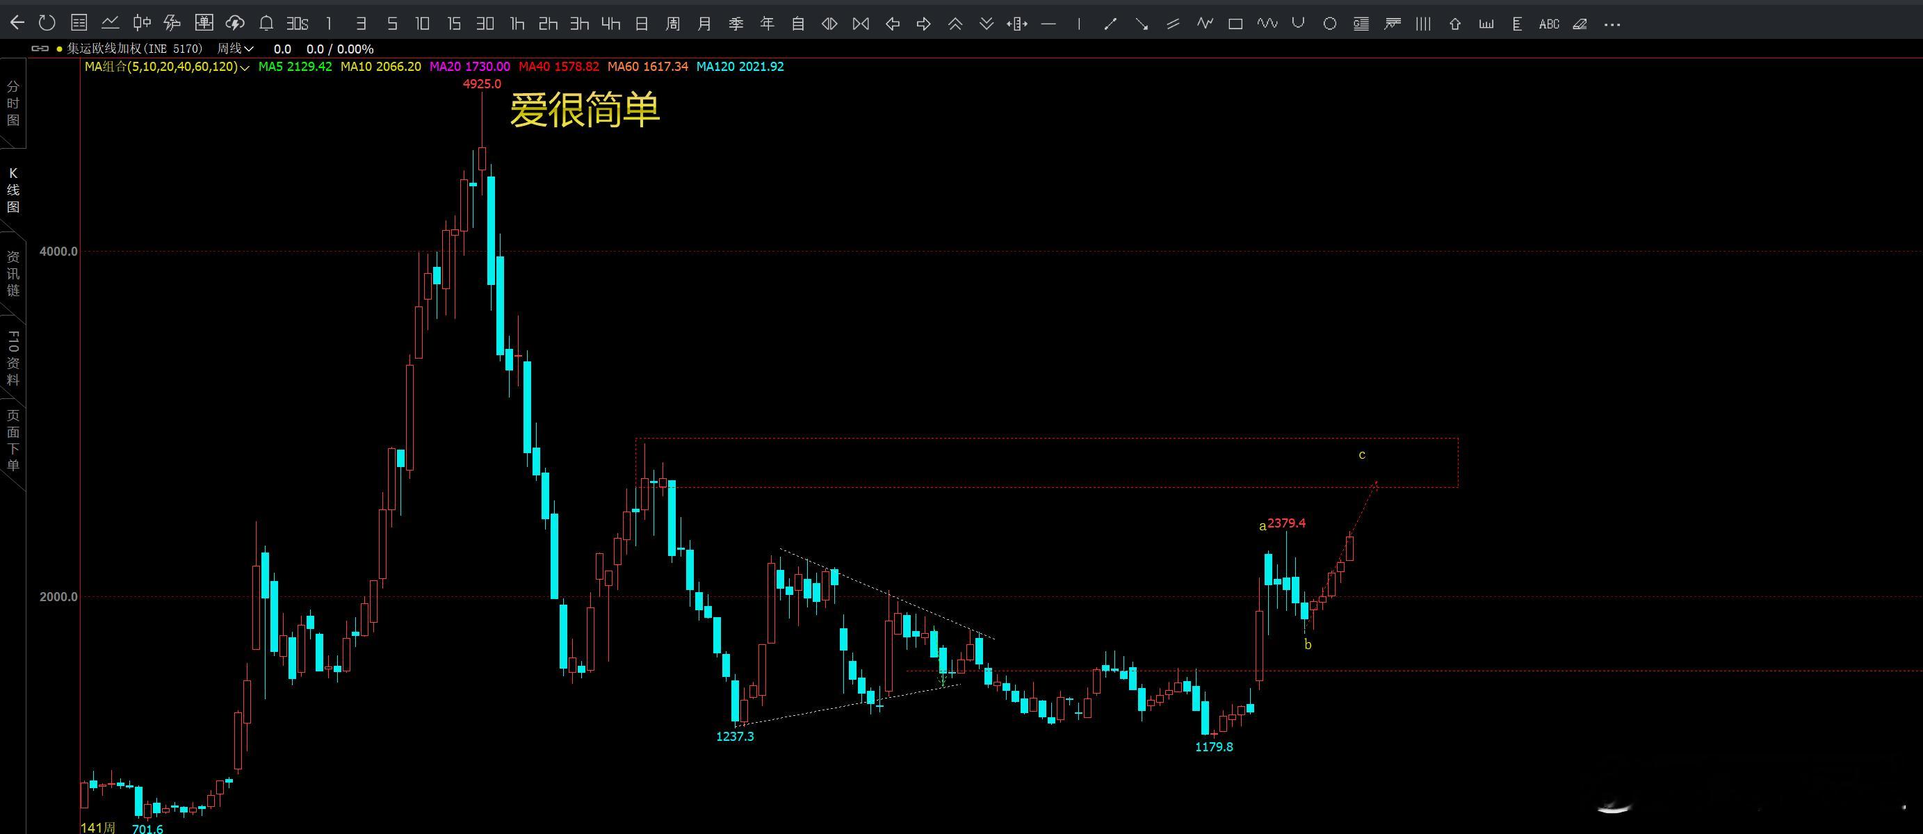Open the price alert bell icon
Image resolution: width=1923 pixels, height=834 pixels.
(266, 23)
